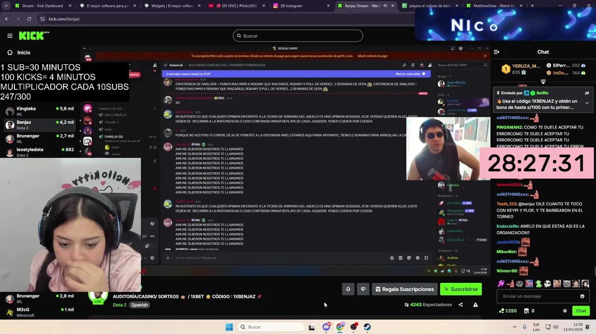
Task: Open chat settings gear icon
Action: point(565,311)
